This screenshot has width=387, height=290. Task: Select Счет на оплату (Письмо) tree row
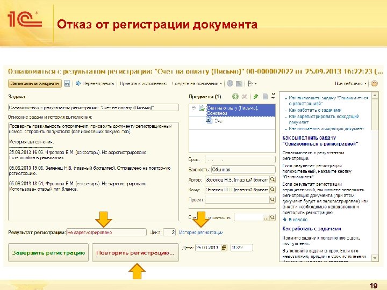232,111
